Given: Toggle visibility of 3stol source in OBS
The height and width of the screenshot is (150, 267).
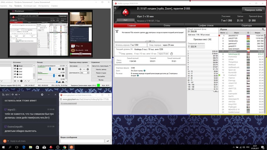Looking at the screenshot, I should pos(15,74).
